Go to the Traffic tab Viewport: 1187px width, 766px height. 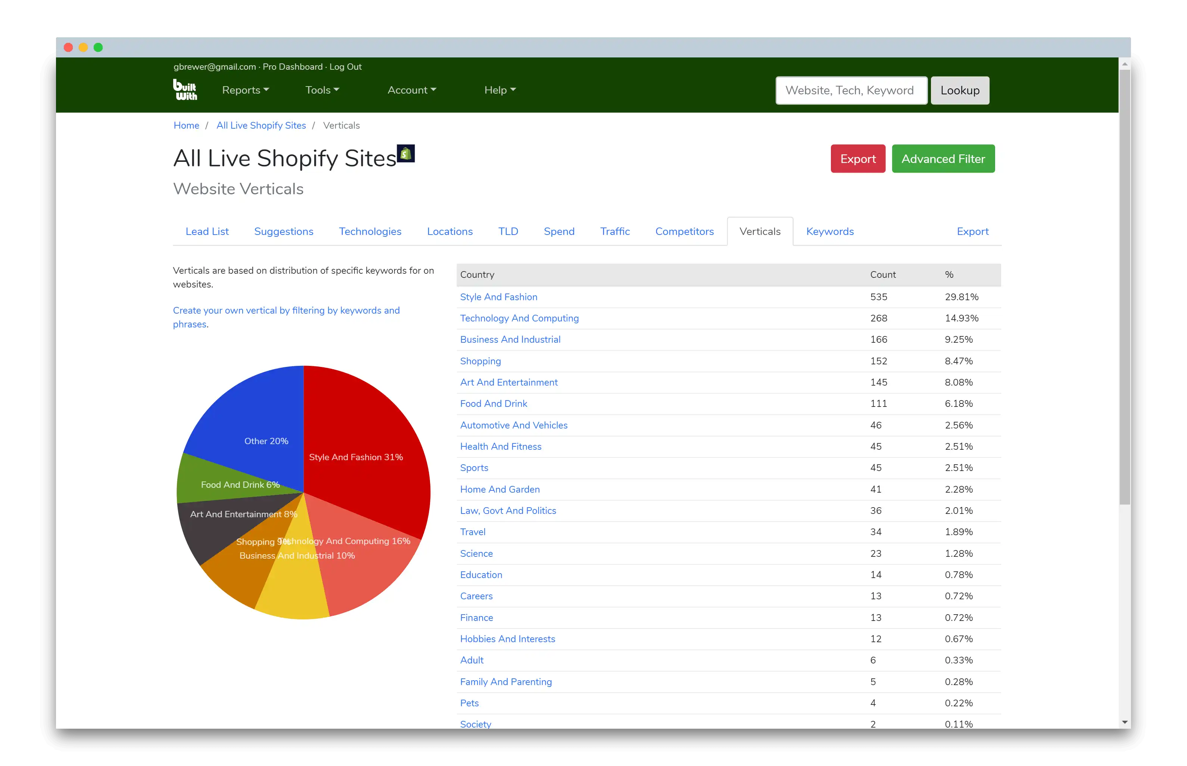point(615,231)
